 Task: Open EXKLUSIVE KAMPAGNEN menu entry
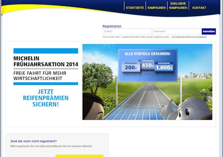[178, 6]
